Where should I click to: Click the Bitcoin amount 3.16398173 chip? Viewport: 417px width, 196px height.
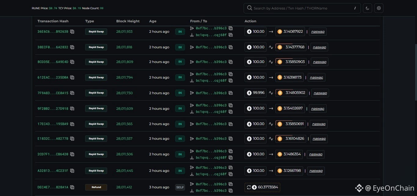(289, 77)
